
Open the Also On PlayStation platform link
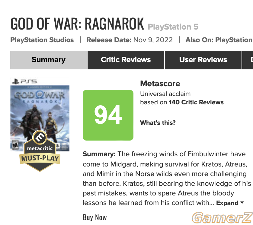point(234,40)
